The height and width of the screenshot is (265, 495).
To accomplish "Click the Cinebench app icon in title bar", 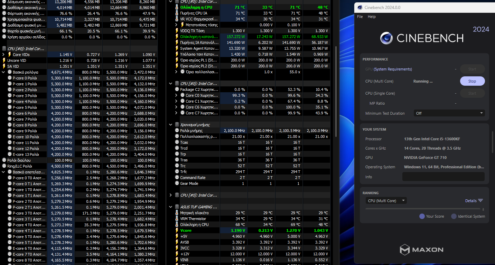I will tap(360, 8).
